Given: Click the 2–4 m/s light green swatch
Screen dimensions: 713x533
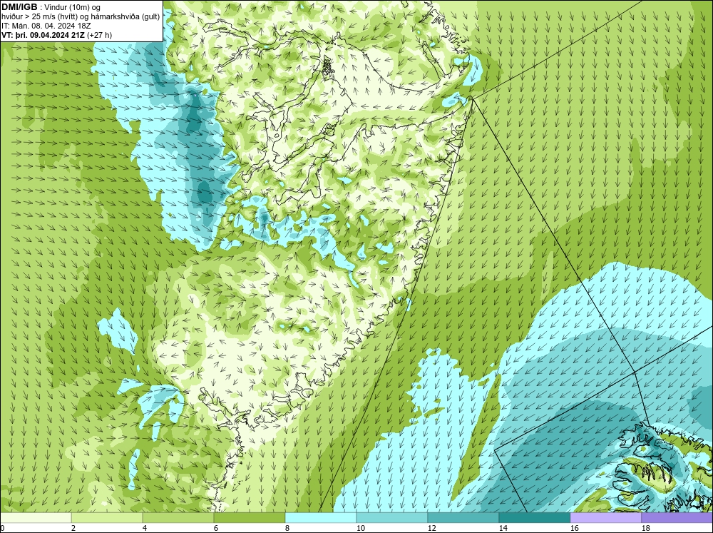Looking at the screenshot, I should pos(107,518).
